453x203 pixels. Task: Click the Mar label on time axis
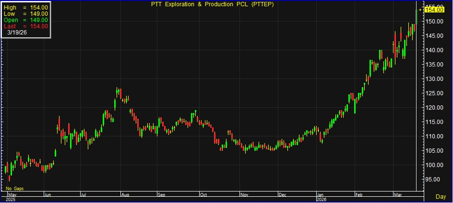397,195
